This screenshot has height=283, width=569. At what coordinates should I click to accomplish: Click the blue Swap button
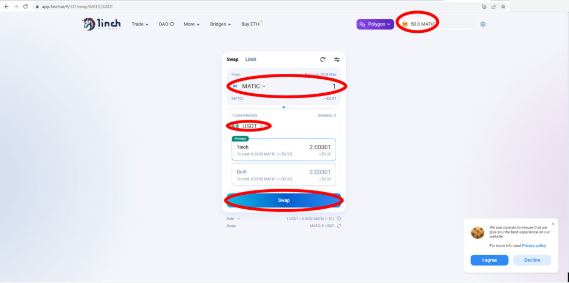pos(284,200)
